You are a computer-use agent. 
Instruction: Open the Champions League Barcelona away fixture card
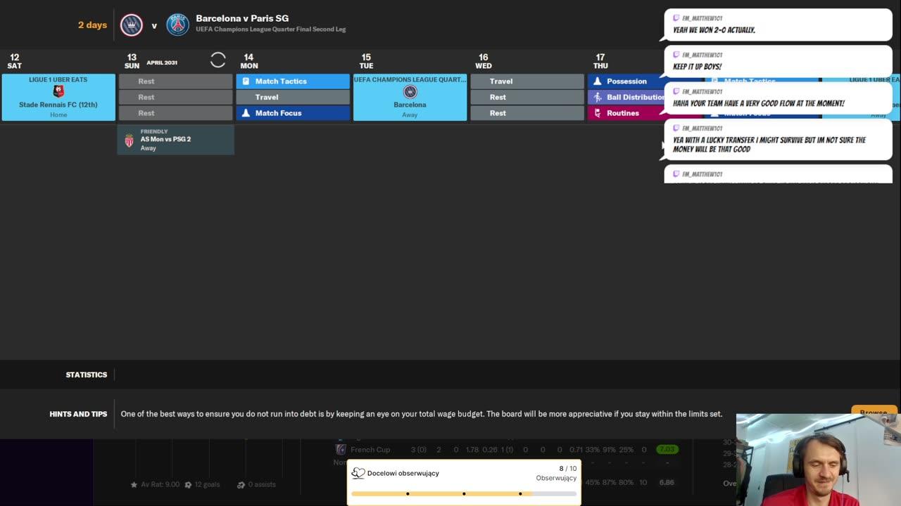tap(410, 98)
